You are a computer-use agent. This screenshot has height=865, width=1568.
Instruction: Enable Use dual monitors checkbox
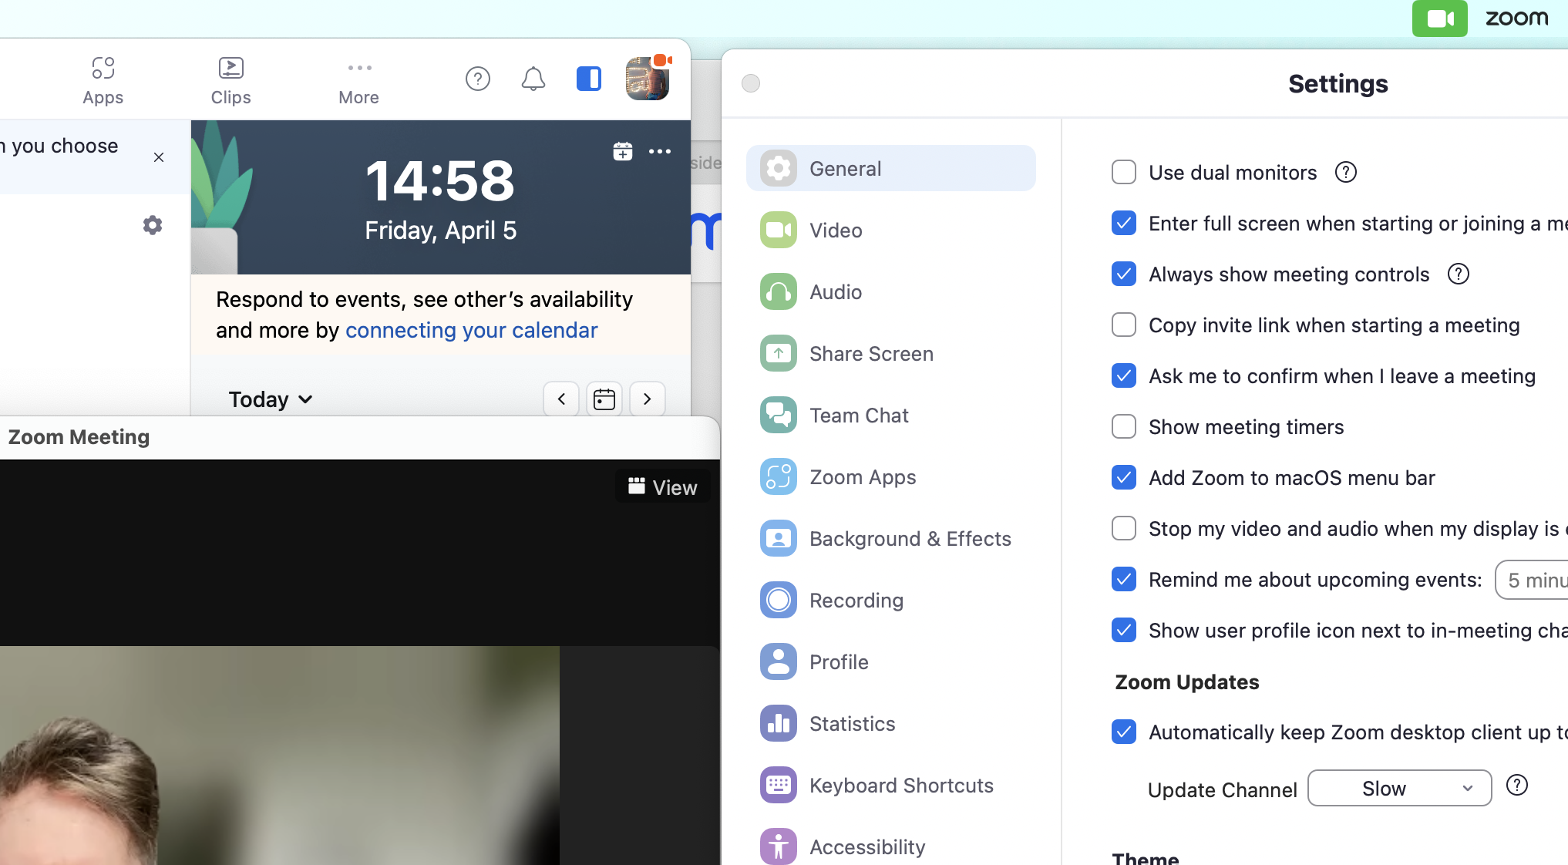[x=1123, y=173]
